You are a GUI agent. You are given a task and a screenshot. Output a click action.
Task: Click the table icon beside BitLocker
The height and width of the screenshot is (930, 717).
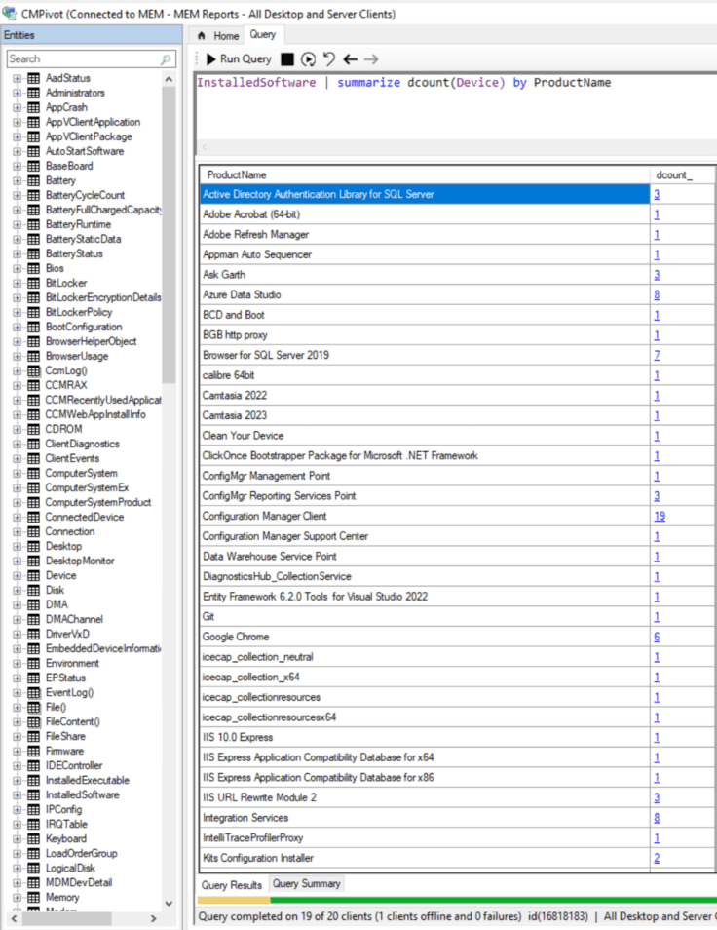34,283
